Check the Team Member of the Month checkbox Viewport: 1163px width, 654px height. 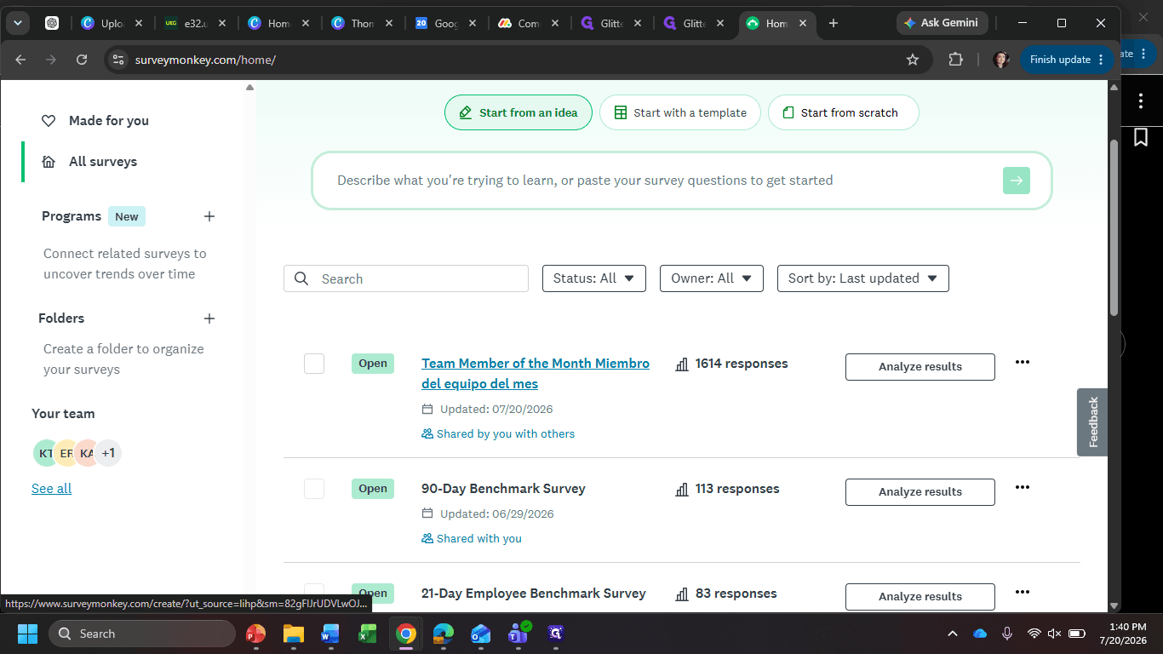click(314, 364)
